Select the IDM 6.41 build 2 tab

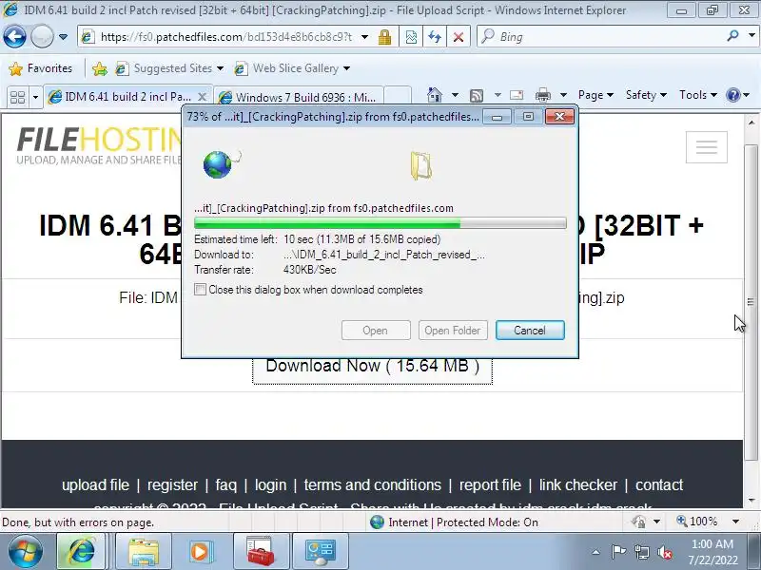click(x=127, y=97)
